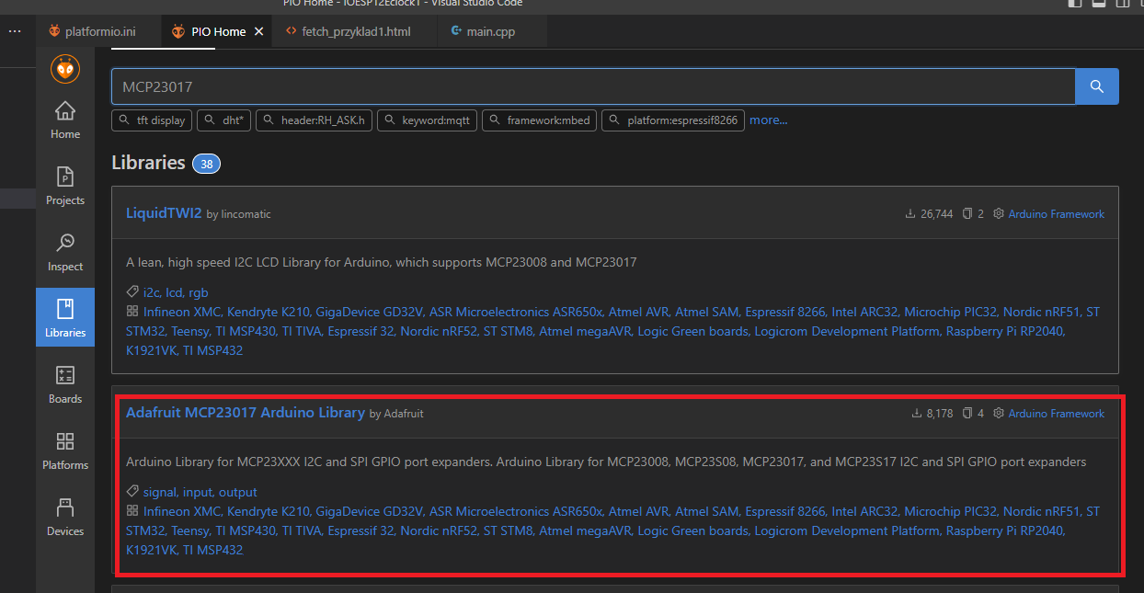Open the Platforms sidebar section

(65, 450)
